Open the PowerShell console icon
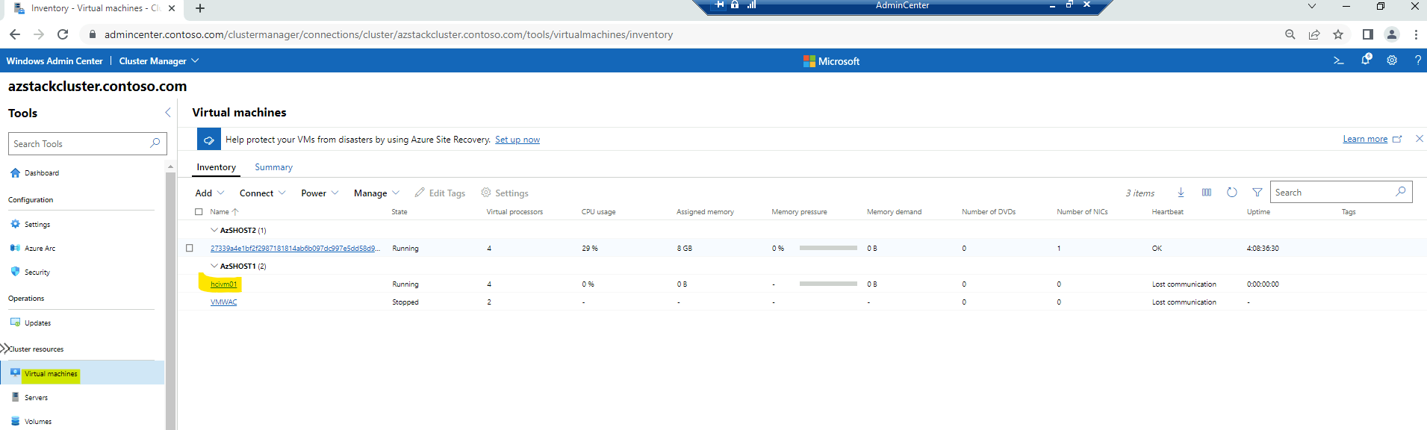Image resolution: width=1427 pixels, height=430 pixels. [x=1339, y=61]
